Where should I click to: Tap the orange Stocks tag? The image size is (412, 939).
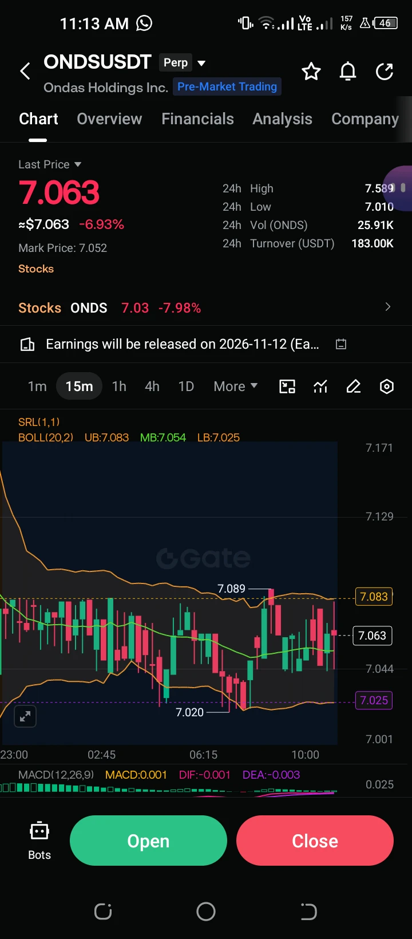point(36,269)
